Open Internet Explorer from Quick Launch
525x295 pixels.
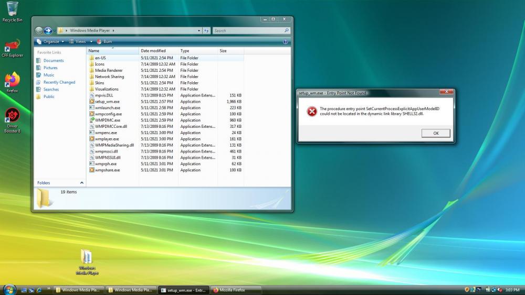tap(39, 290)
